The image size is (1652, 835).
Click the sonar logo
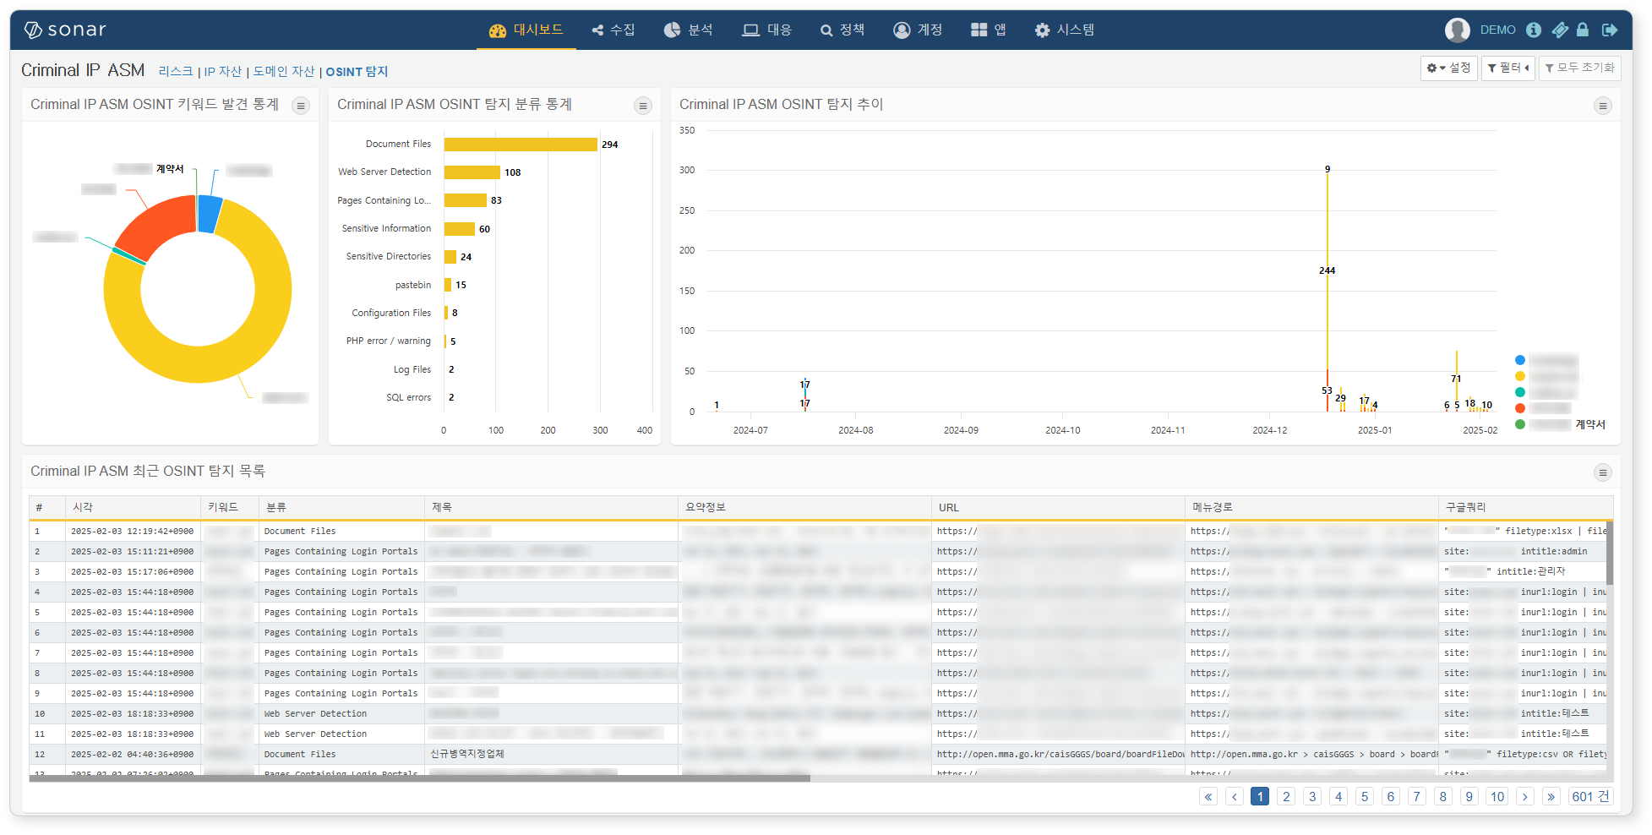[65, 30]
